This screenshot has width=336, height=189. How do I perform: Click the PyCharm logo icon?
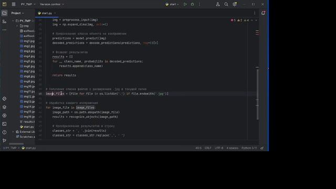pos(4,4)
